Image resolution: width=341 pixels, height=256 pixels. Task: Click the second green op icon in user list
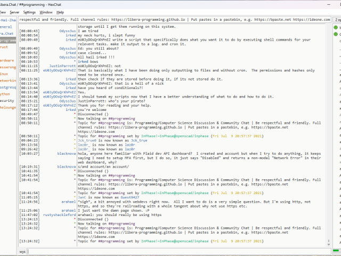[336, 34]
